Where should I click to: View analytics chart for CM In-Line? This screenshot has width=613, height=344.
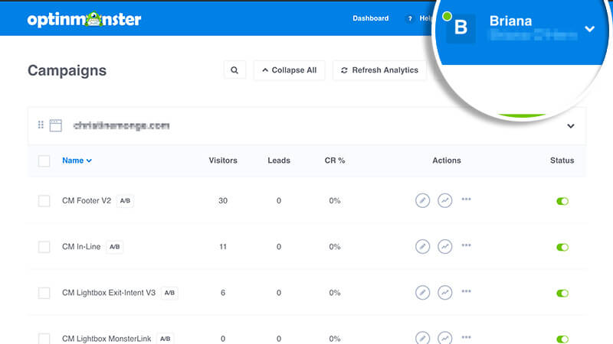[x=444, y=247]
